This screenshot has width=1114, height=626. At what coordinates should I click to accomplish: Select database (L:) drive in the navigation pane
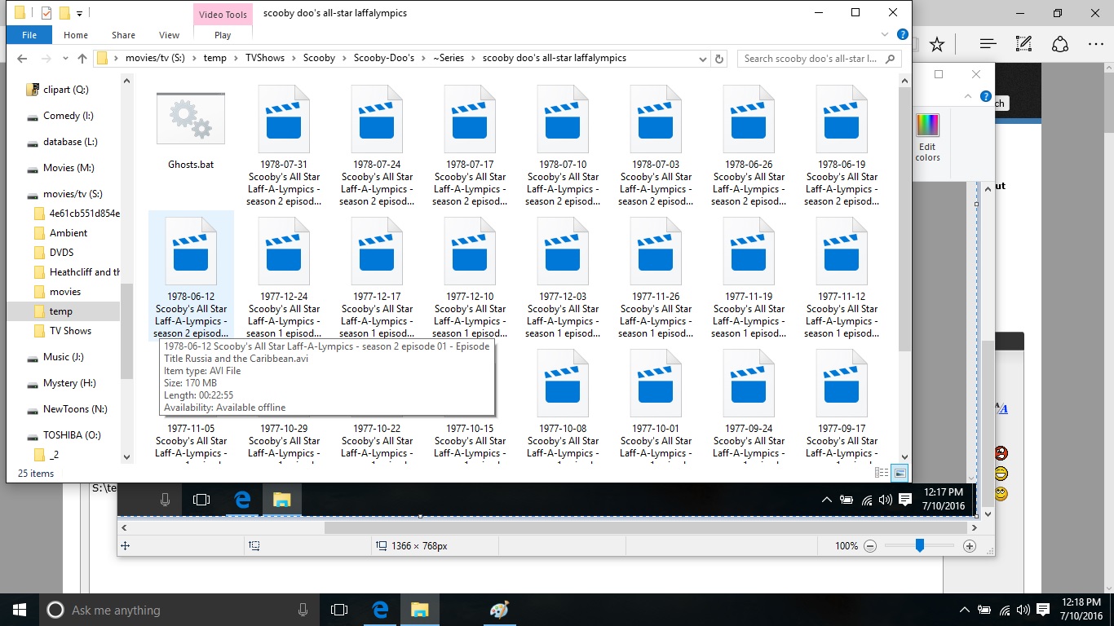(70, 142)
